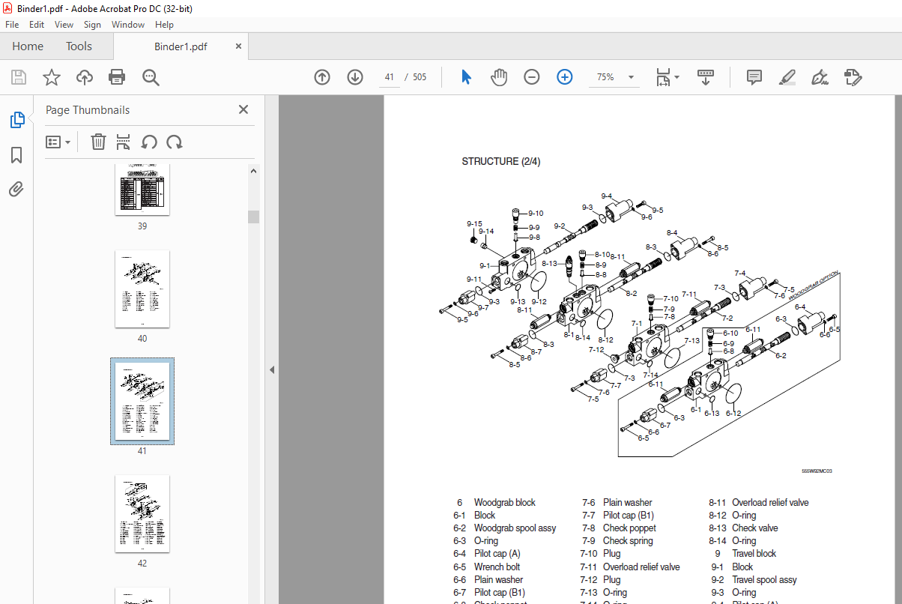Click the 'Travel block' list entry

point(754,554)
